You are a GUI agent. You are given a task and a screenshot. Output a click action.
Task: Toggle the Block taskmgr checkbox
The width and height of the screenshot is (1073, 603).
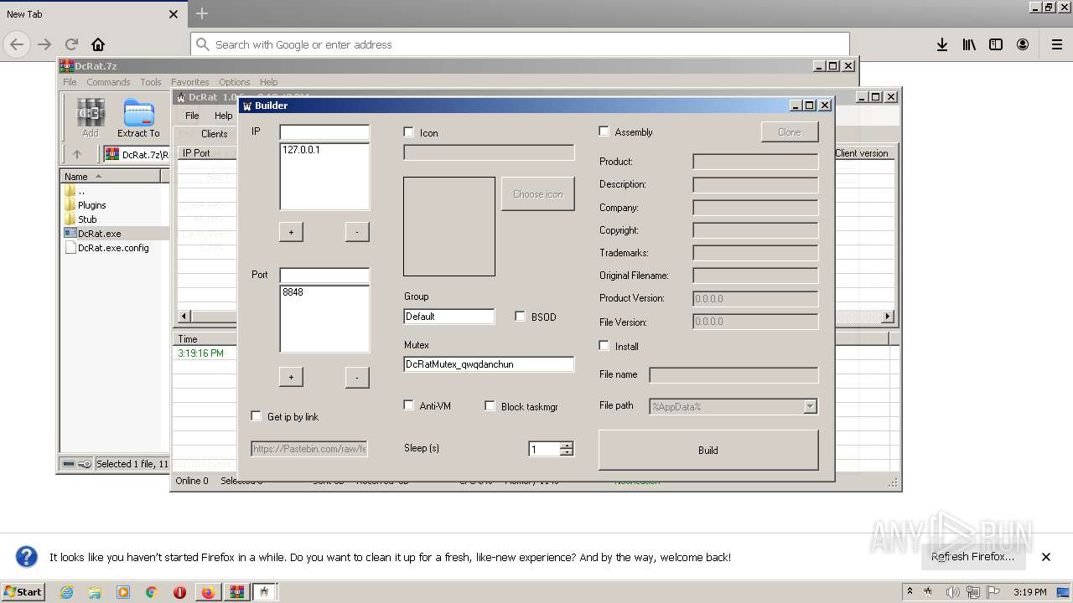(x=490, y=406)
